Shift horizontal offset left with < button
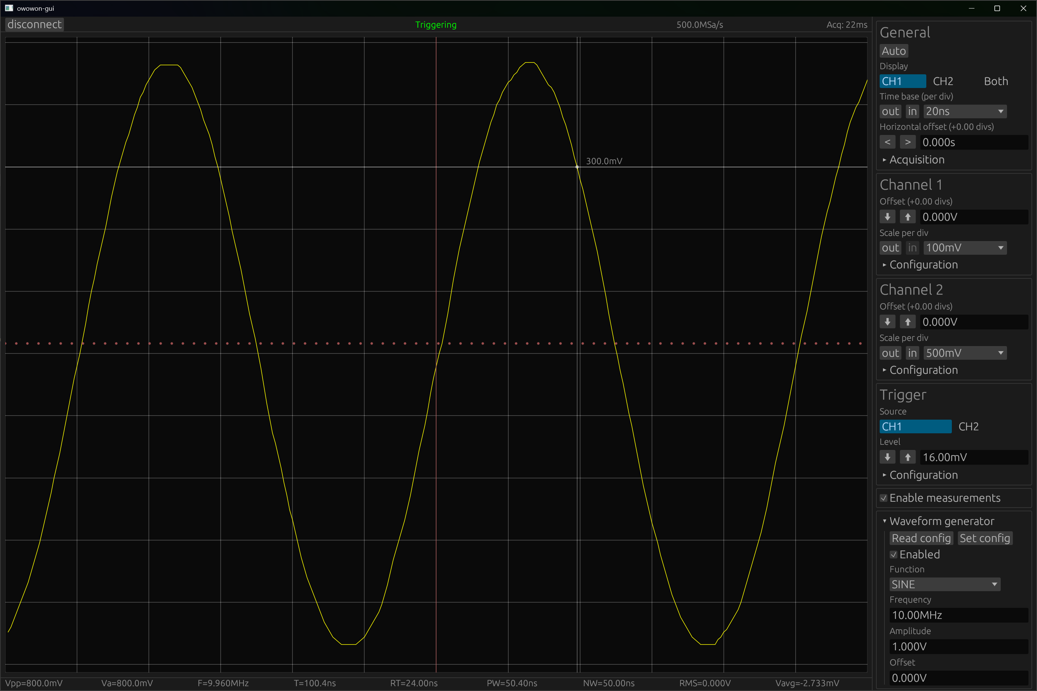This screenshot has height=691, width=1037. coord(887,142)
